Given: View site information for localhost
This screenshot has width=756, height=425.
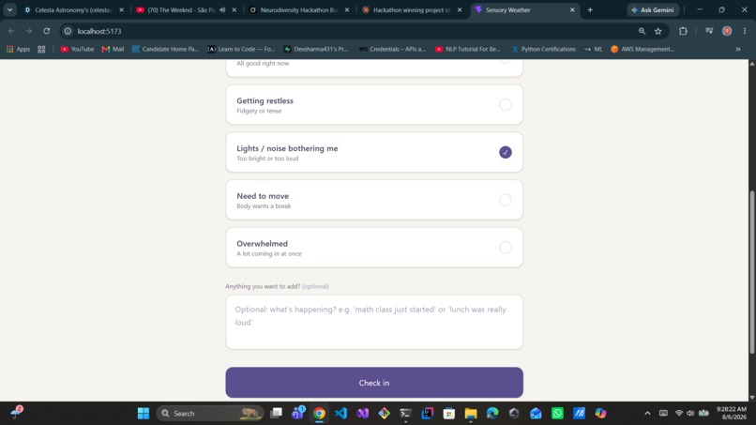Looking at the screenshot, I should click(x=68, y=31).
